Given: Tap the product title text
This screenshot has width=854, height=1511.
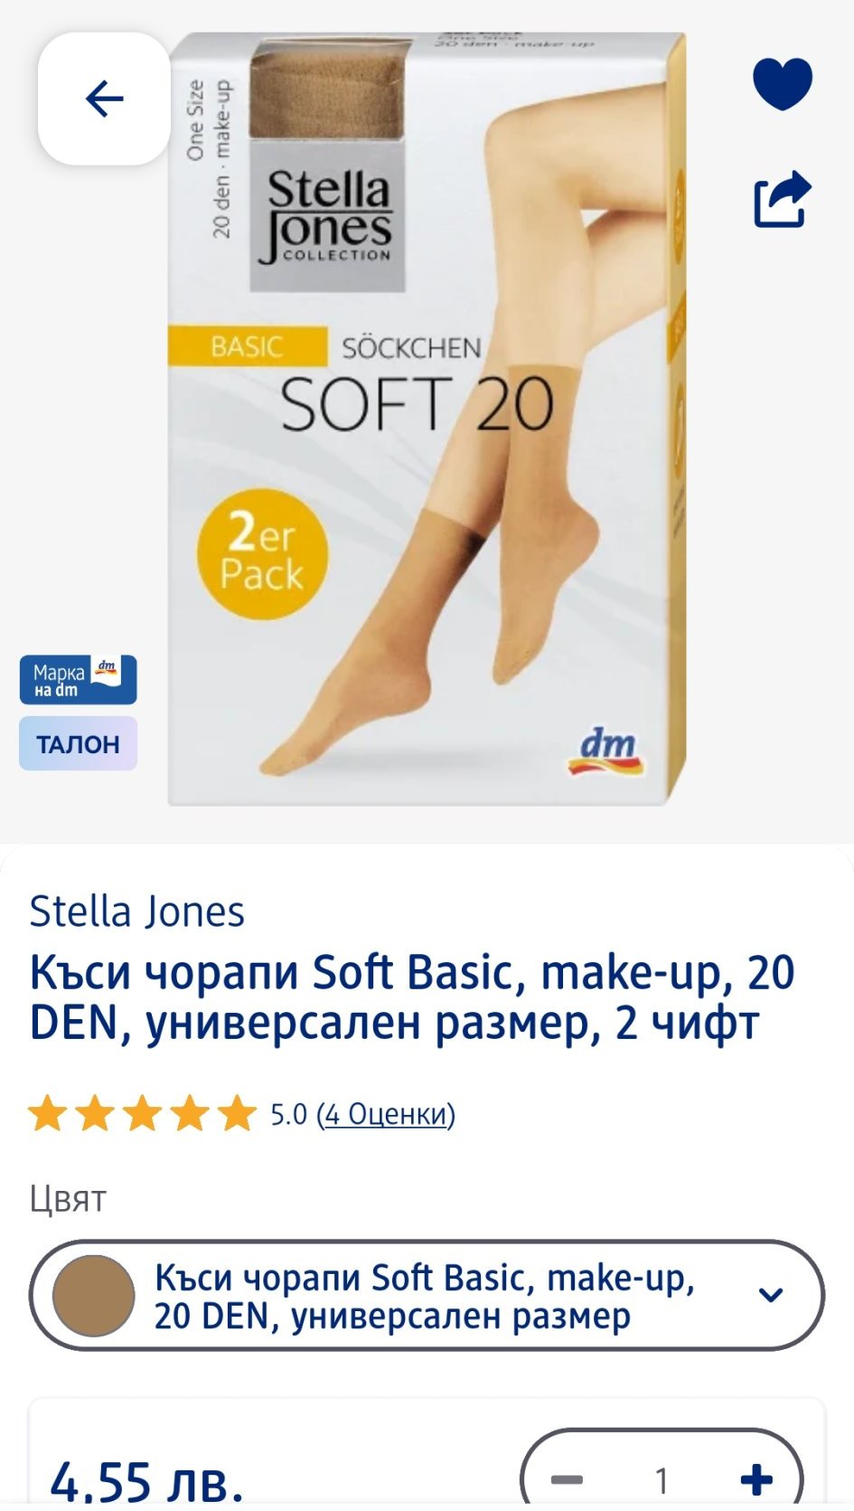Looking at the screenshot, I should (412, 997).
